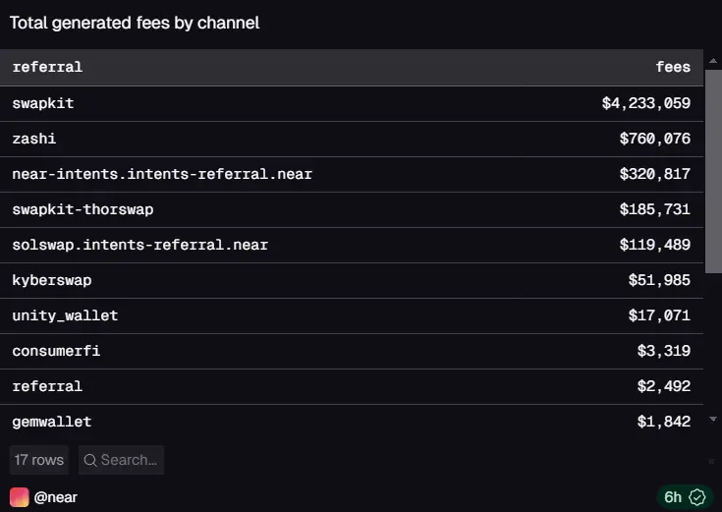Open the @near author link

click(x=56, y=497)
